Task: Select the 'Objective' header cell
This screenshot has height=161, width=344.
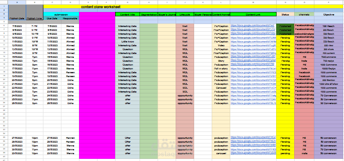Action: pyautogui.click(x=329, y=15)
